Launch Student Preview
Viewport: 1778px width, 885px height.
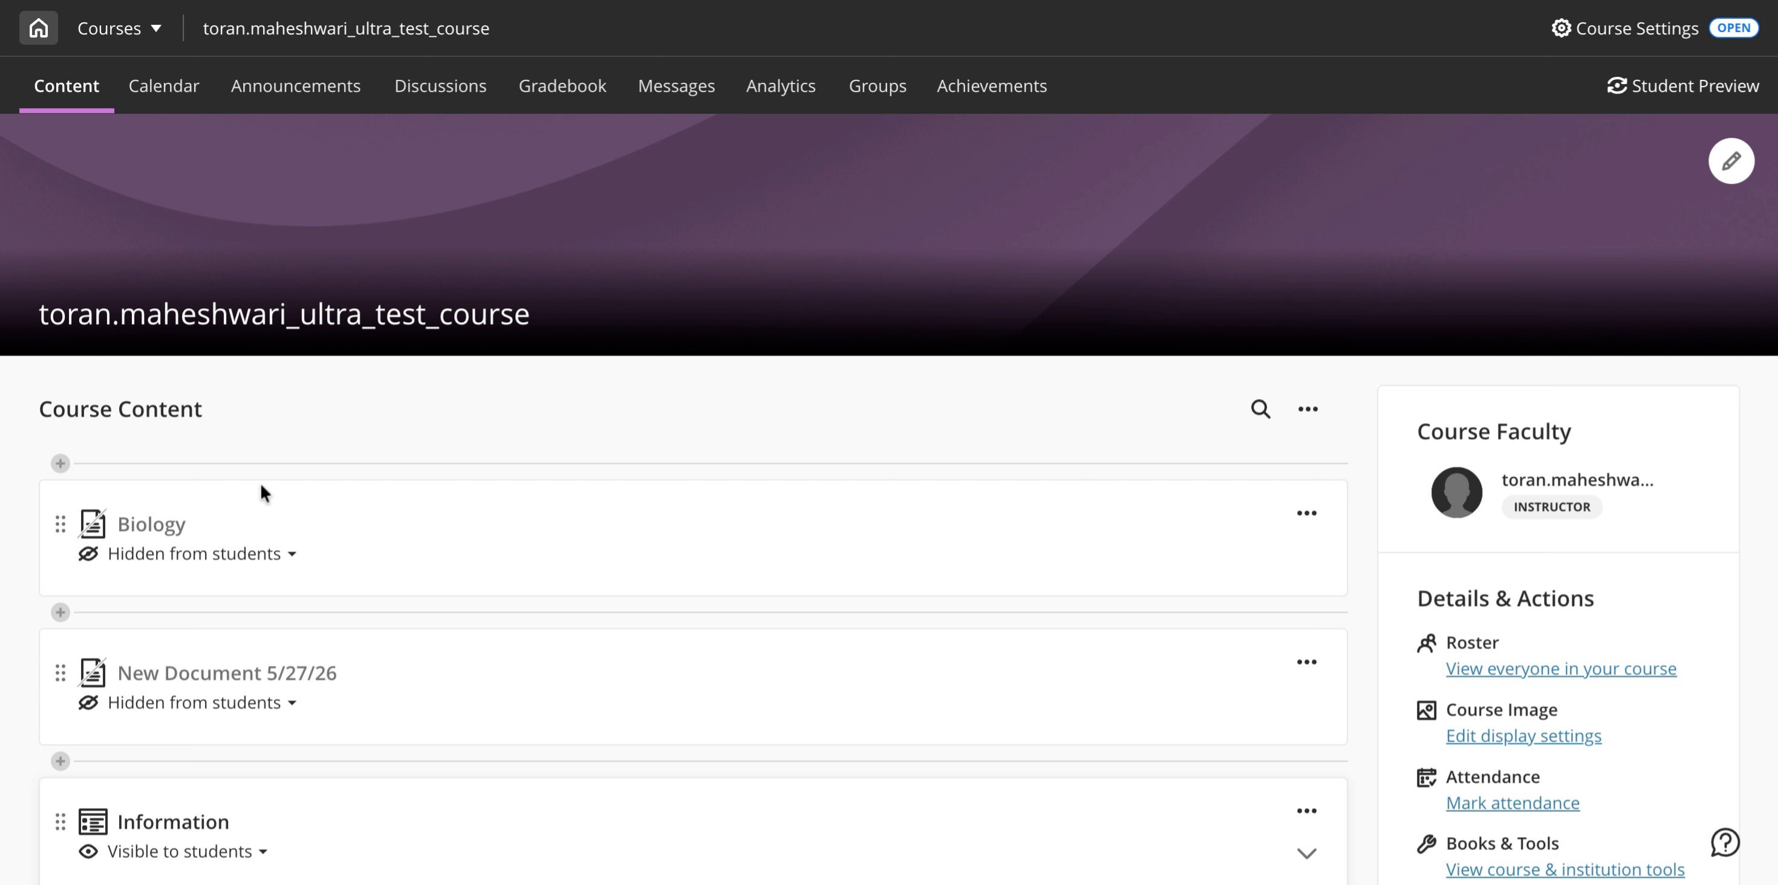(x=1682, y=86)
